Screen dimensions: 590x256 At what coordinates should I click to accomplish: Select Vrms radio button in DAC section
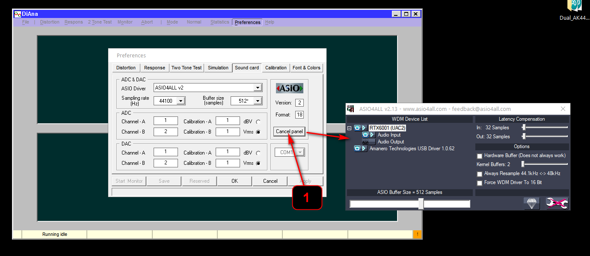click(258, 163)
